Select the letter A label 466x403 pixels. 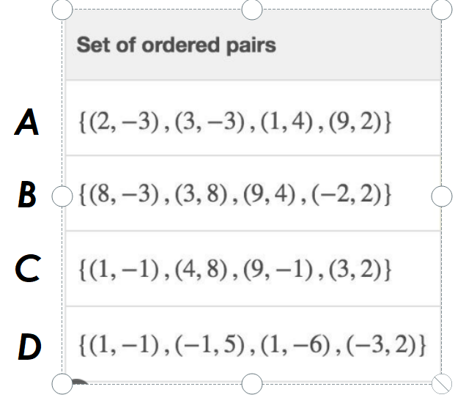pyautogui.click(x=28, y=122)
